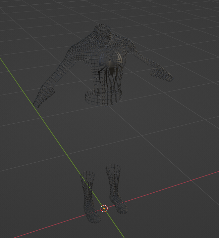Select the wireframe boot crossing the green axis

90,197
